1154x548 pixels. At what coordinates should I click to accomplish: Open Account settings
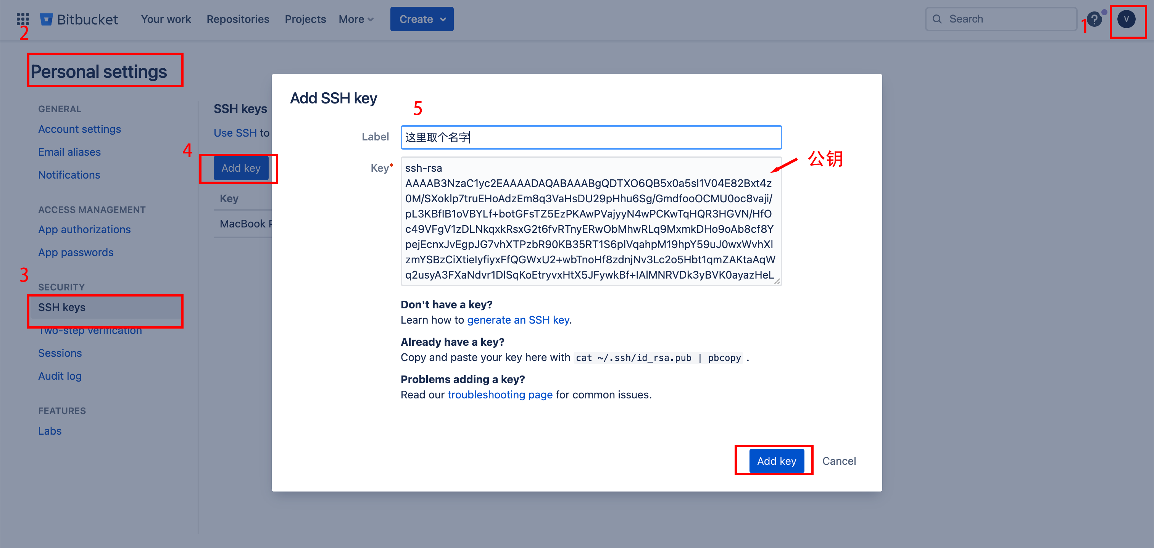click(x=79, y=129)
